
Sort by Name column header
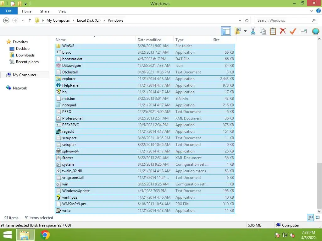(61, 40)
